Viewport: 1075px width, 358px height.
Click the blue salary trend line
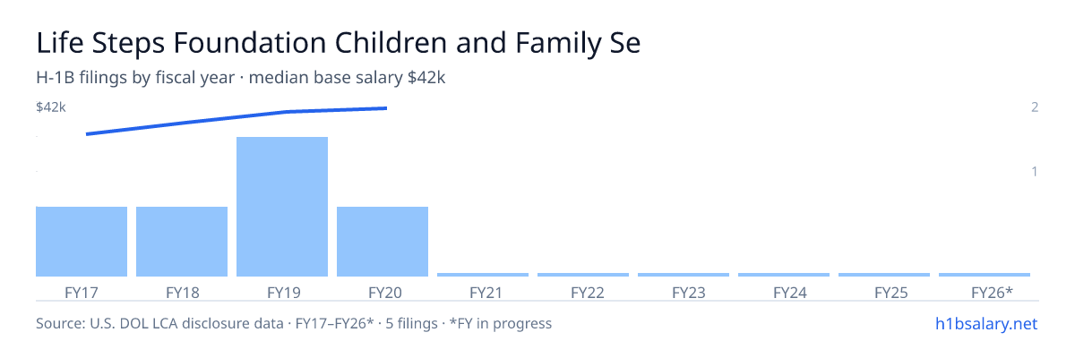pyautogui.click(x=236, y=121)
